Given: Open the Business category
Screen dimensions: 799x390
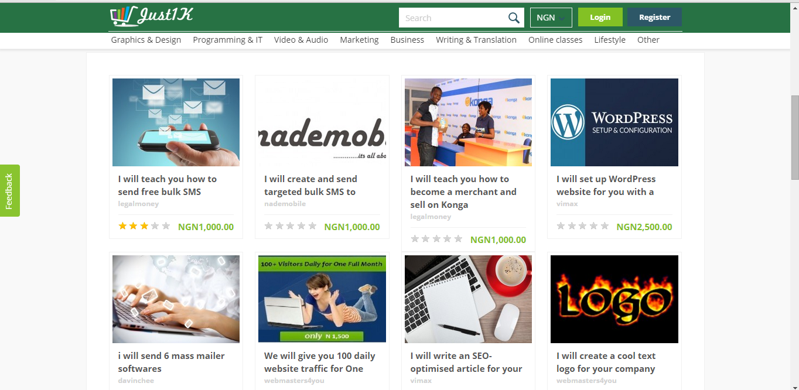Looking at the screenshot, I should [x=407, y=40].
